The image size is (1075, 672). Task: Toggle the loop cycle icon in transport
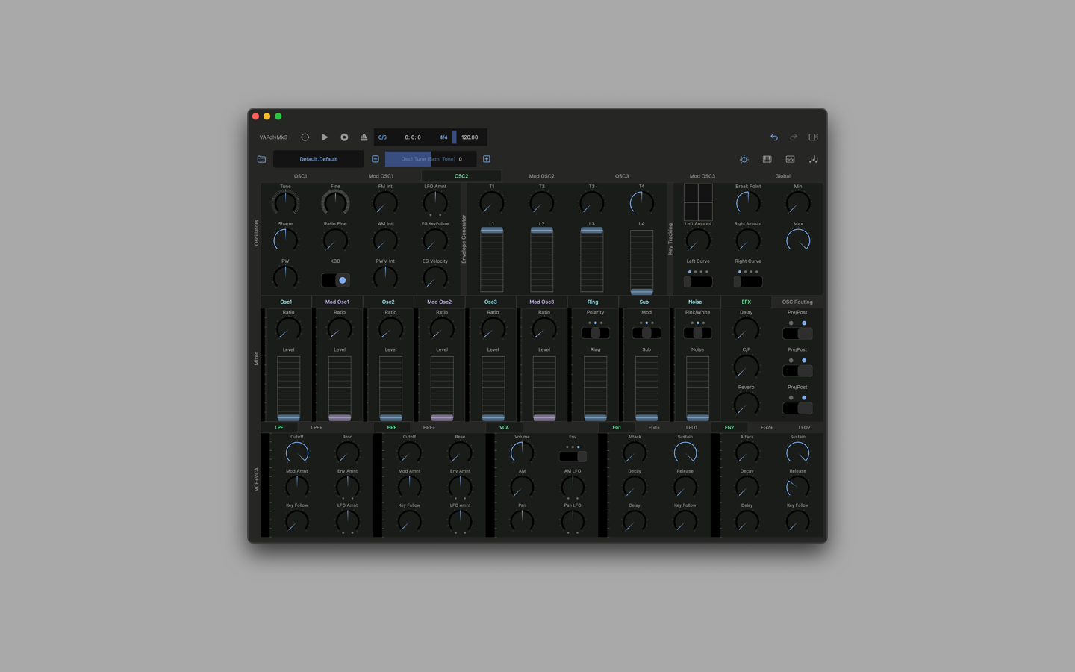pos(305,137)
